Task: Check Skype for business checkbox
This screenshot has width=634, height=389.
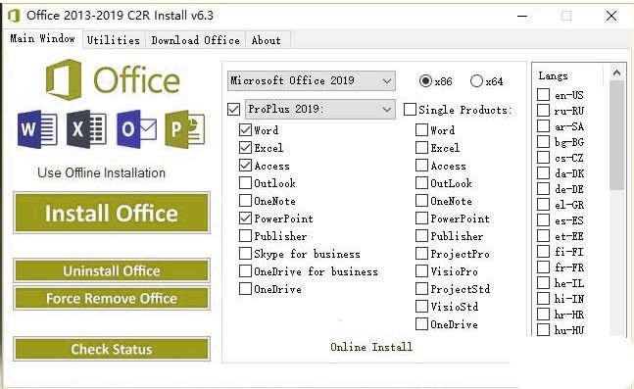Action: 245,254
